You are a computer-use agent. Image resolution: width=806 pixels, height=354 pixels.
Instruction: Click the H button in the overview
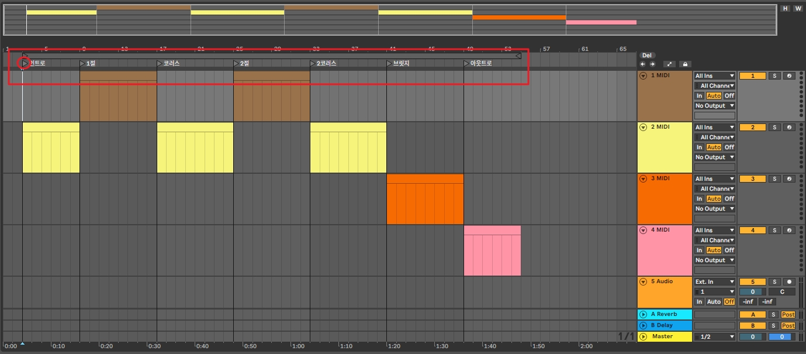(786, 8)
